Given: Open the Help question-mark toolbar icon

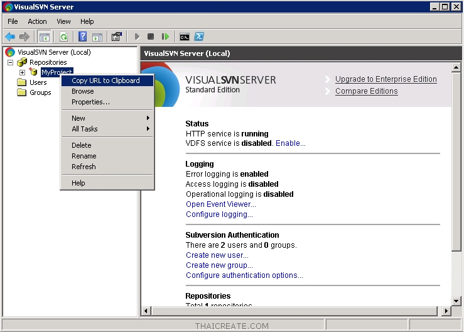Looking at the screenshot, I should (x=82, y=36).
